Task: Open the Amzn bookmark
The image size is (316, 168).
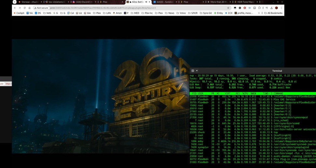Action: [117, 13]
